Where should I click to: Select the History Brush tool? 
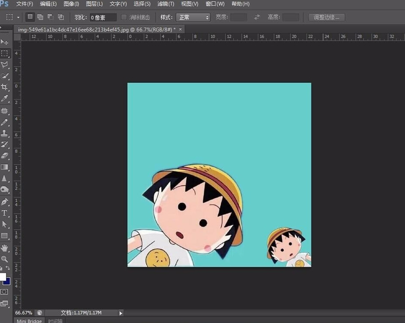[4, 145]
